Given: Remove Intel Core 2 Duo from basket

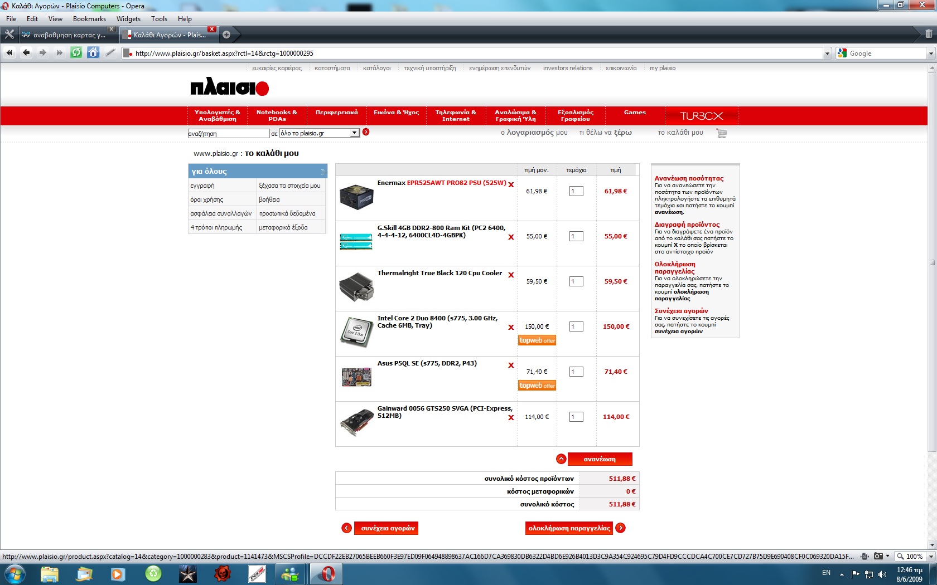Looking at the screenshot, I should point(511,327).
